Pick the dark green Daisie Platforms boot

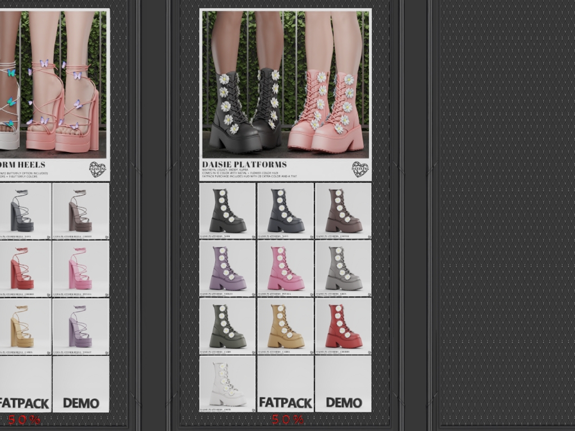(227, 327)
